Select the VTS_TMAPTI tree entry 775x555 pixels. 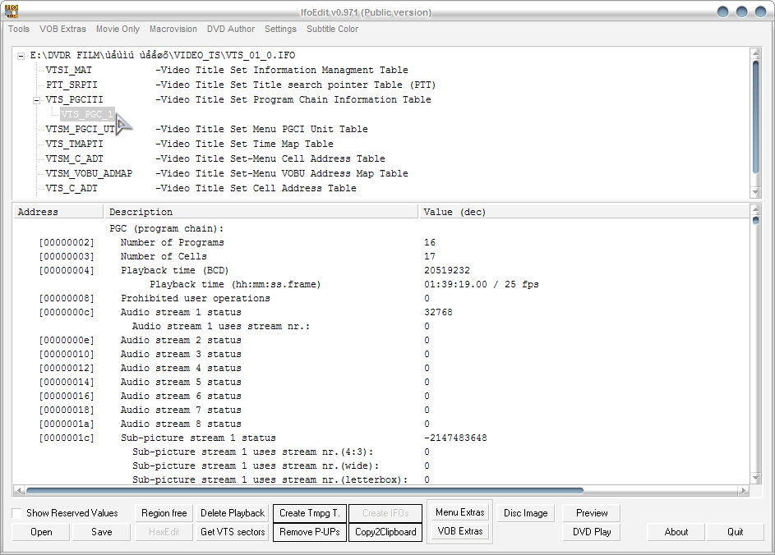point(74,144)
